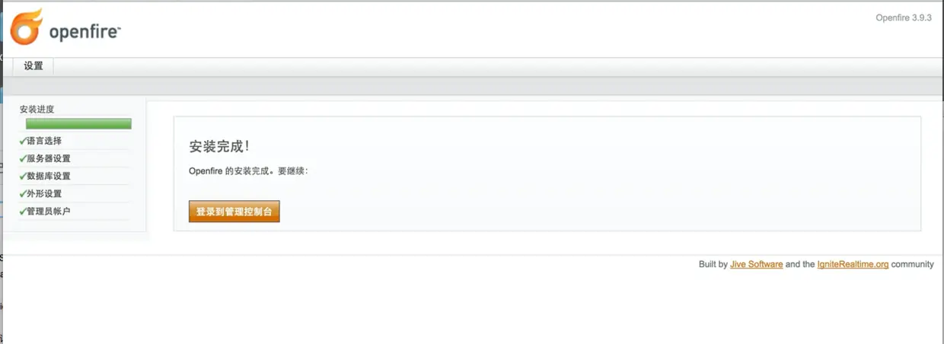This screenshot has height=344, width=944.
Task: Select the 服务器设置 step in sidebar
Action: click(x=49, y=158)
